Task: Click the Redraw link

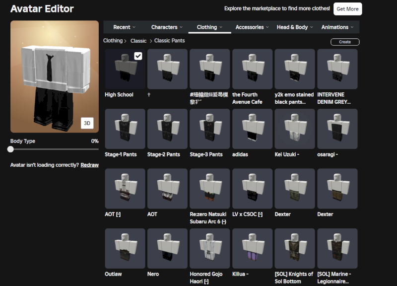Action: pyautogui.click(x=90, y=165)
